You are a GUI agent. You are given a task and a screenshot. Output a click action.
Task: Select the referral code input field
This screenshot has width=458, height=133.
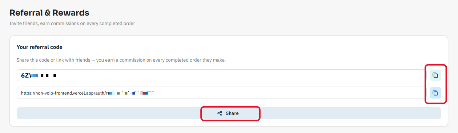click(x=221, y=75)
